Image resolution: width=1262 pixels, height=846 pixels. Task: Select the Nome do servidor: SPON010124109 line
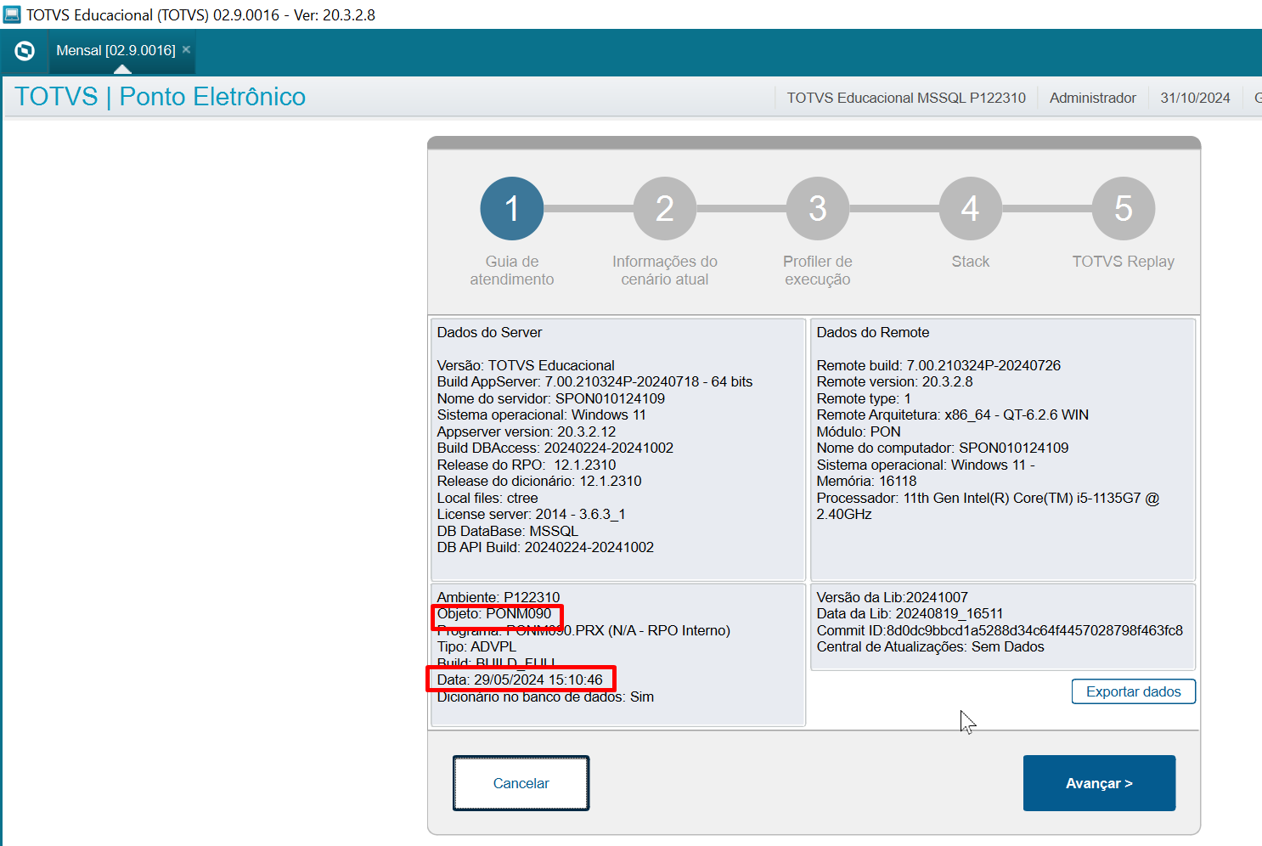[x=551, y=398]
